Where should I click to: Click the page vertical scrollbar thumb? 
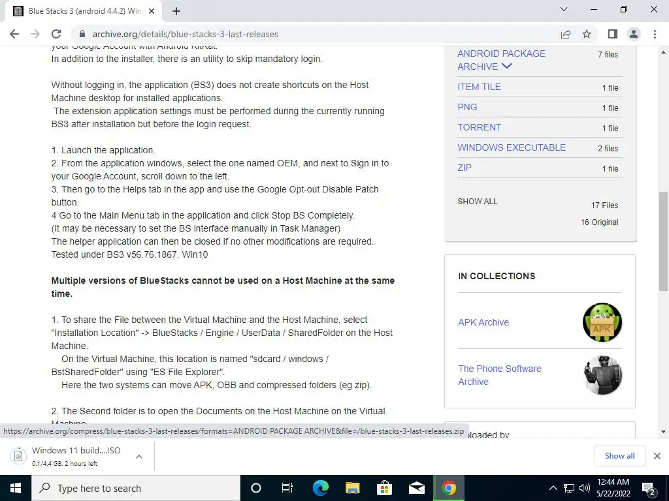[663, 241]
